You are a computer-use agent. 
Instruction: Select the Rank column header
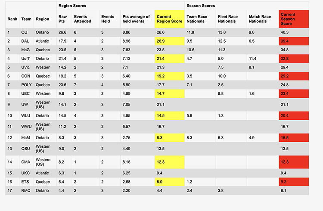coord(12,19)
